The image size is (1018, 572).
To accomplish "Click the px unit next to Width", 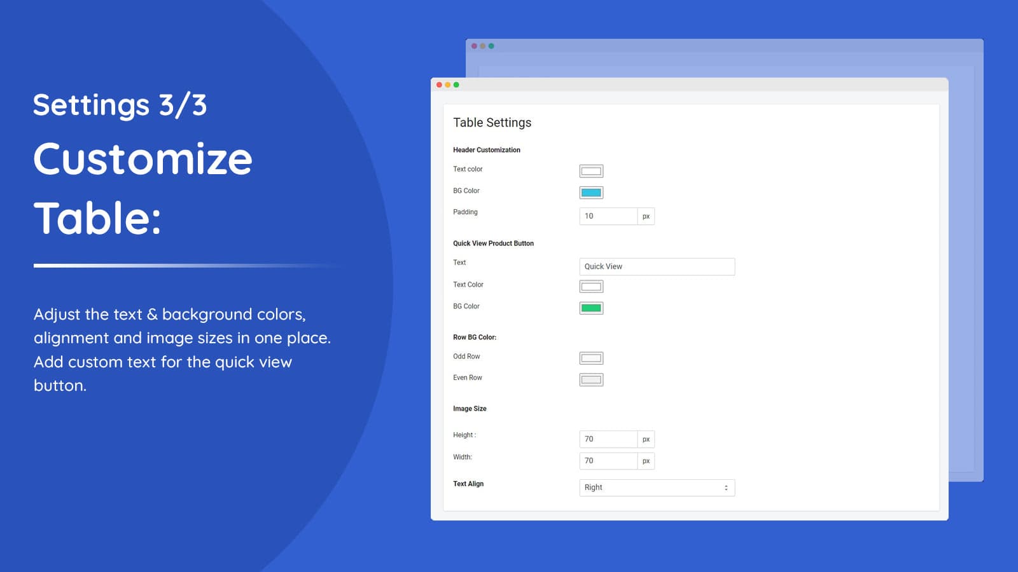I will coord(646,461).
